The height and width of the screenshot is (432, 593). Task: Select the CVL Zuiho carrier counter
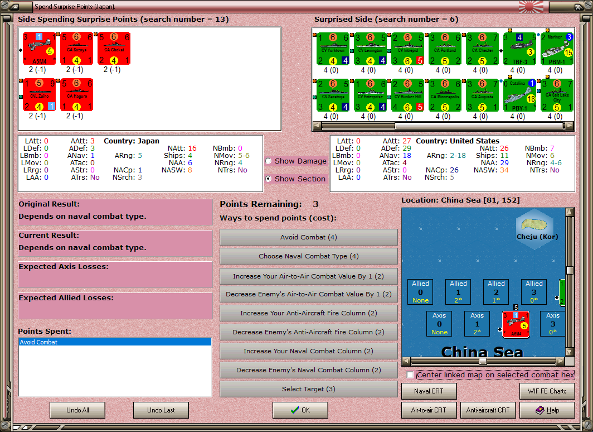(x=40, y=95)
